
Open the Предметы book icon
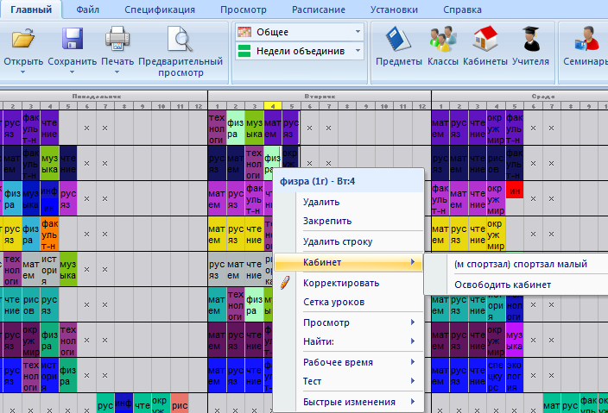tap(398, 40)
